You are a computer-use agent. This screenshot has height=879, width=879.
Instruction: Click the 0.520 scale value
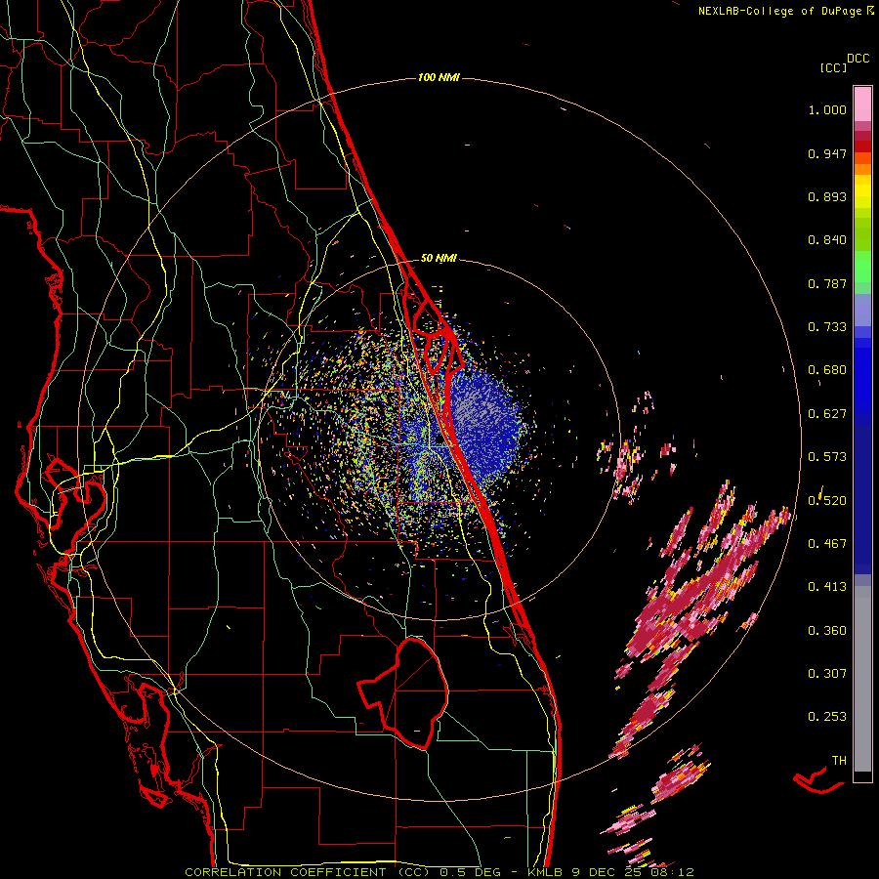[x=827, y=500]
